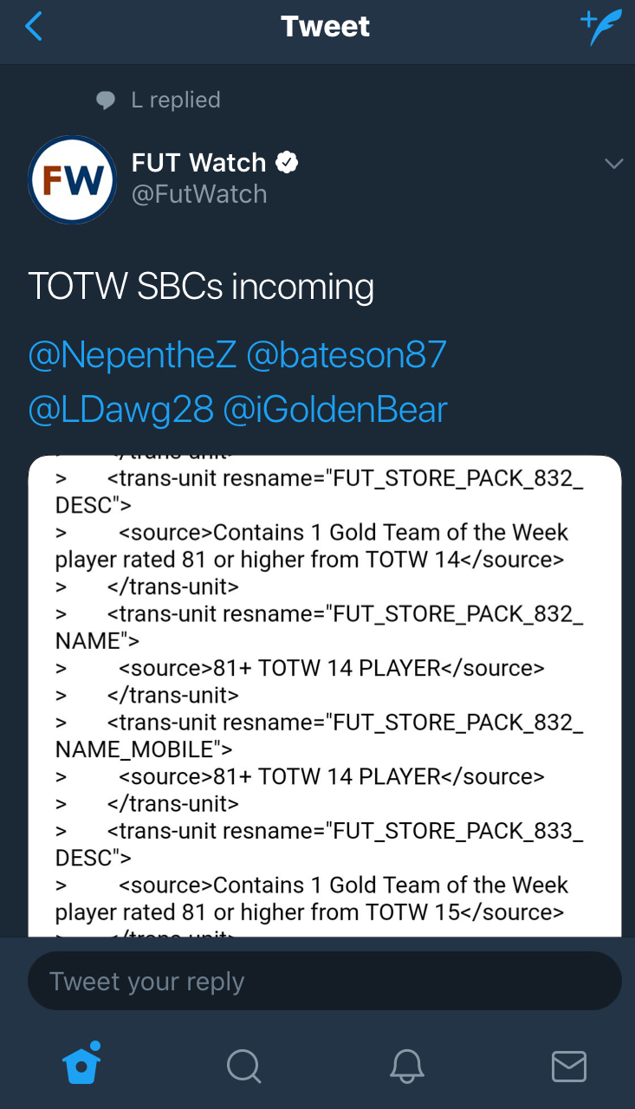Open the FUT Watch display name
The width and height of the screenshot is (635, 1109).
point(198,163)
